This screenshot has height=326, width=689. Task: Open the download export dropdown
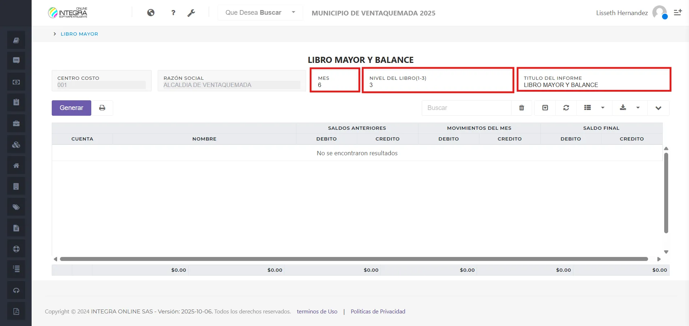click(x=630, y=108)
